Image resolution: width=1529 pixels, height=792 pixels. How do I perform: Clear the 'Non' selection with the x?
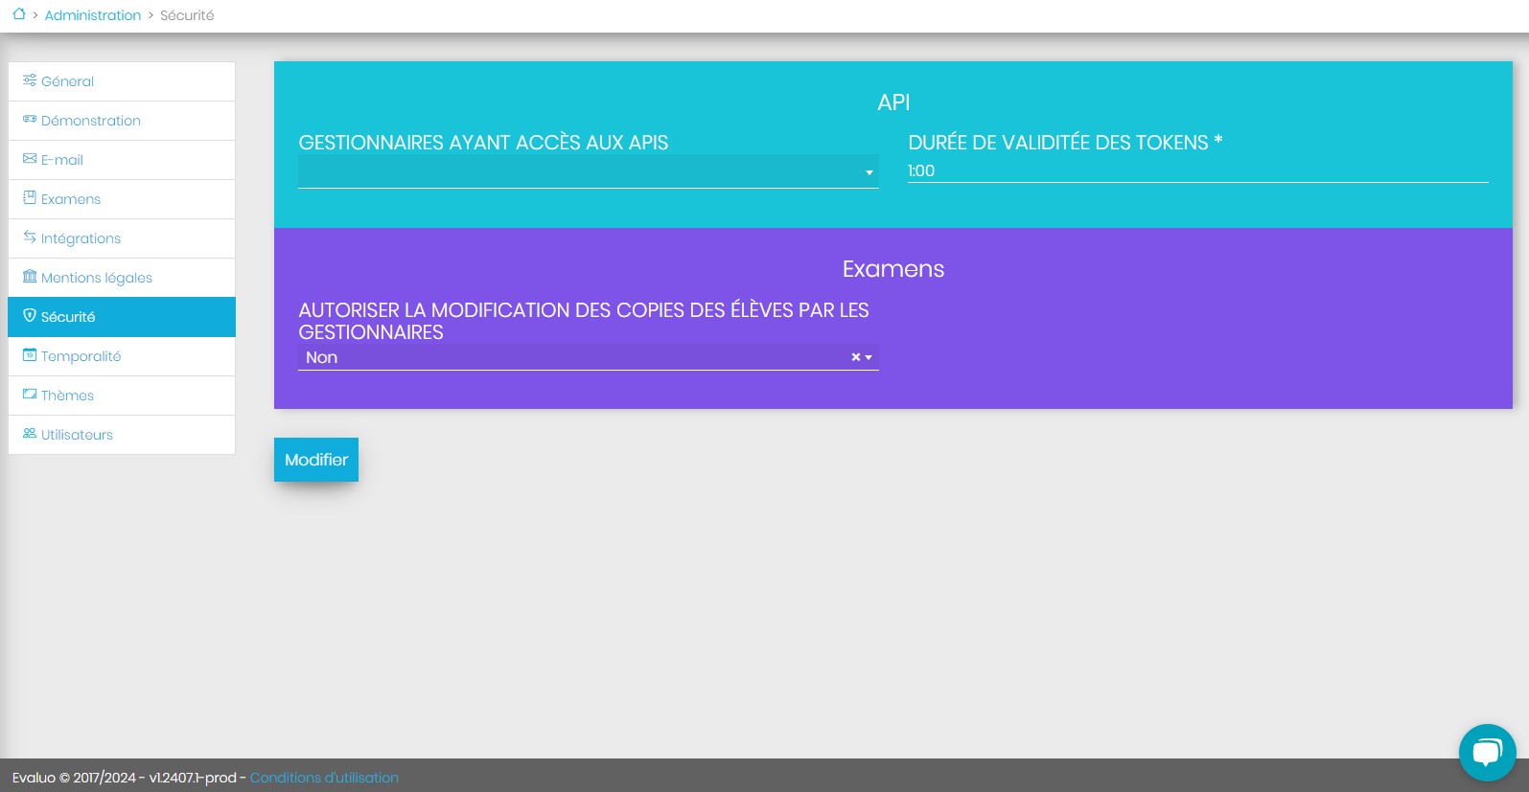855,357
